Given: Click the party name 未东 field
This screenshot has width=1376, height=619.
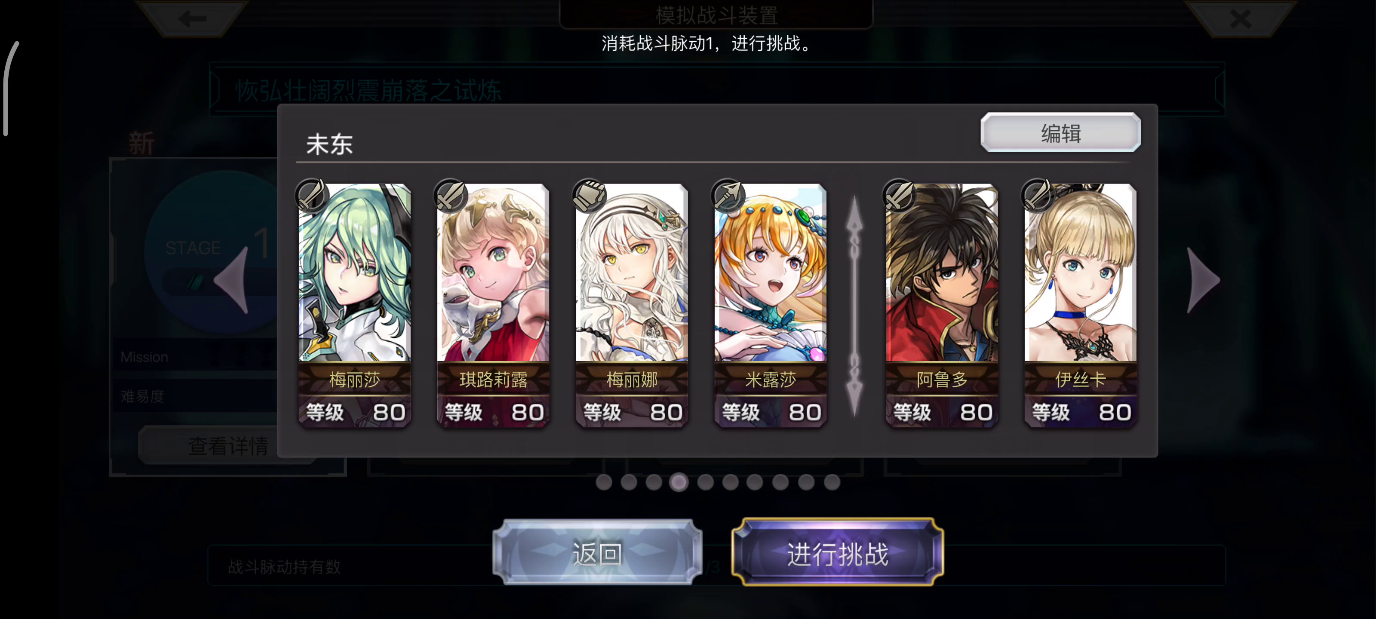Looking at the screenshot, I should coord(329,144).
